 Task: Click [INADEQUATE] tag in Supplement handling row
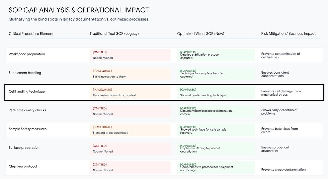[x=102, y=71]
